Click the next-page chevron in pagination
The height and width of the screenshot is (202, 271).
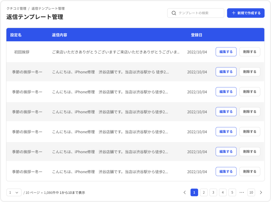coord(261,192)
